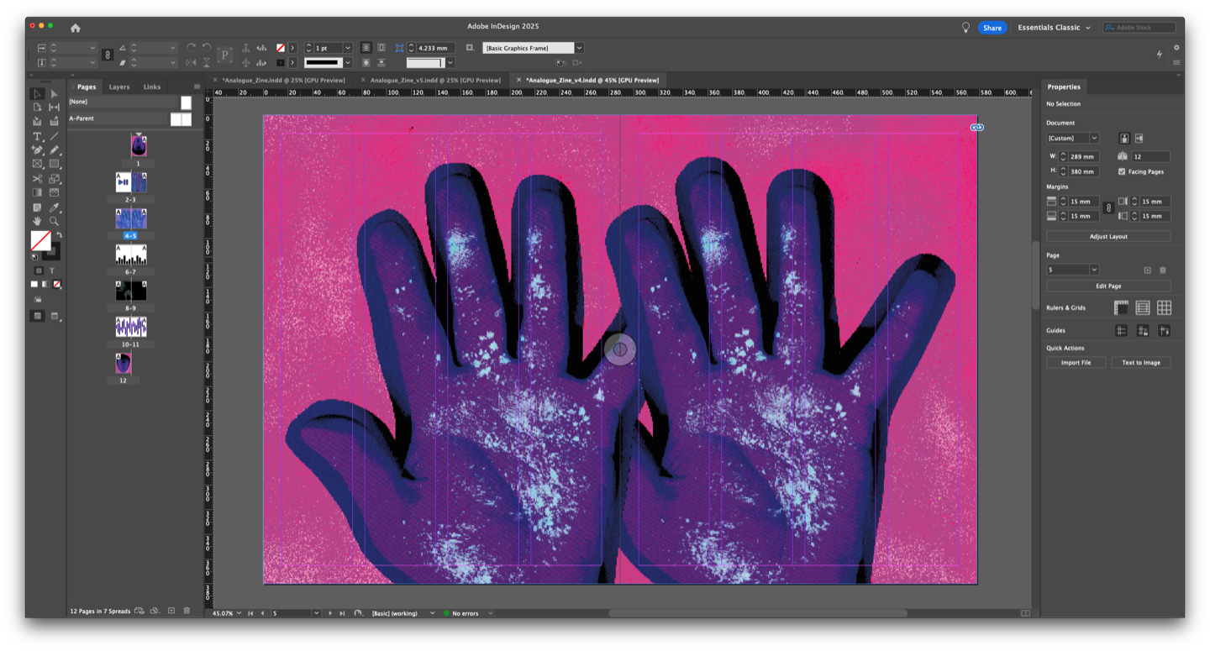Toggle the margins link chain button
The height and width of the screenshot is (651, 1210).
coord(1107,208)
